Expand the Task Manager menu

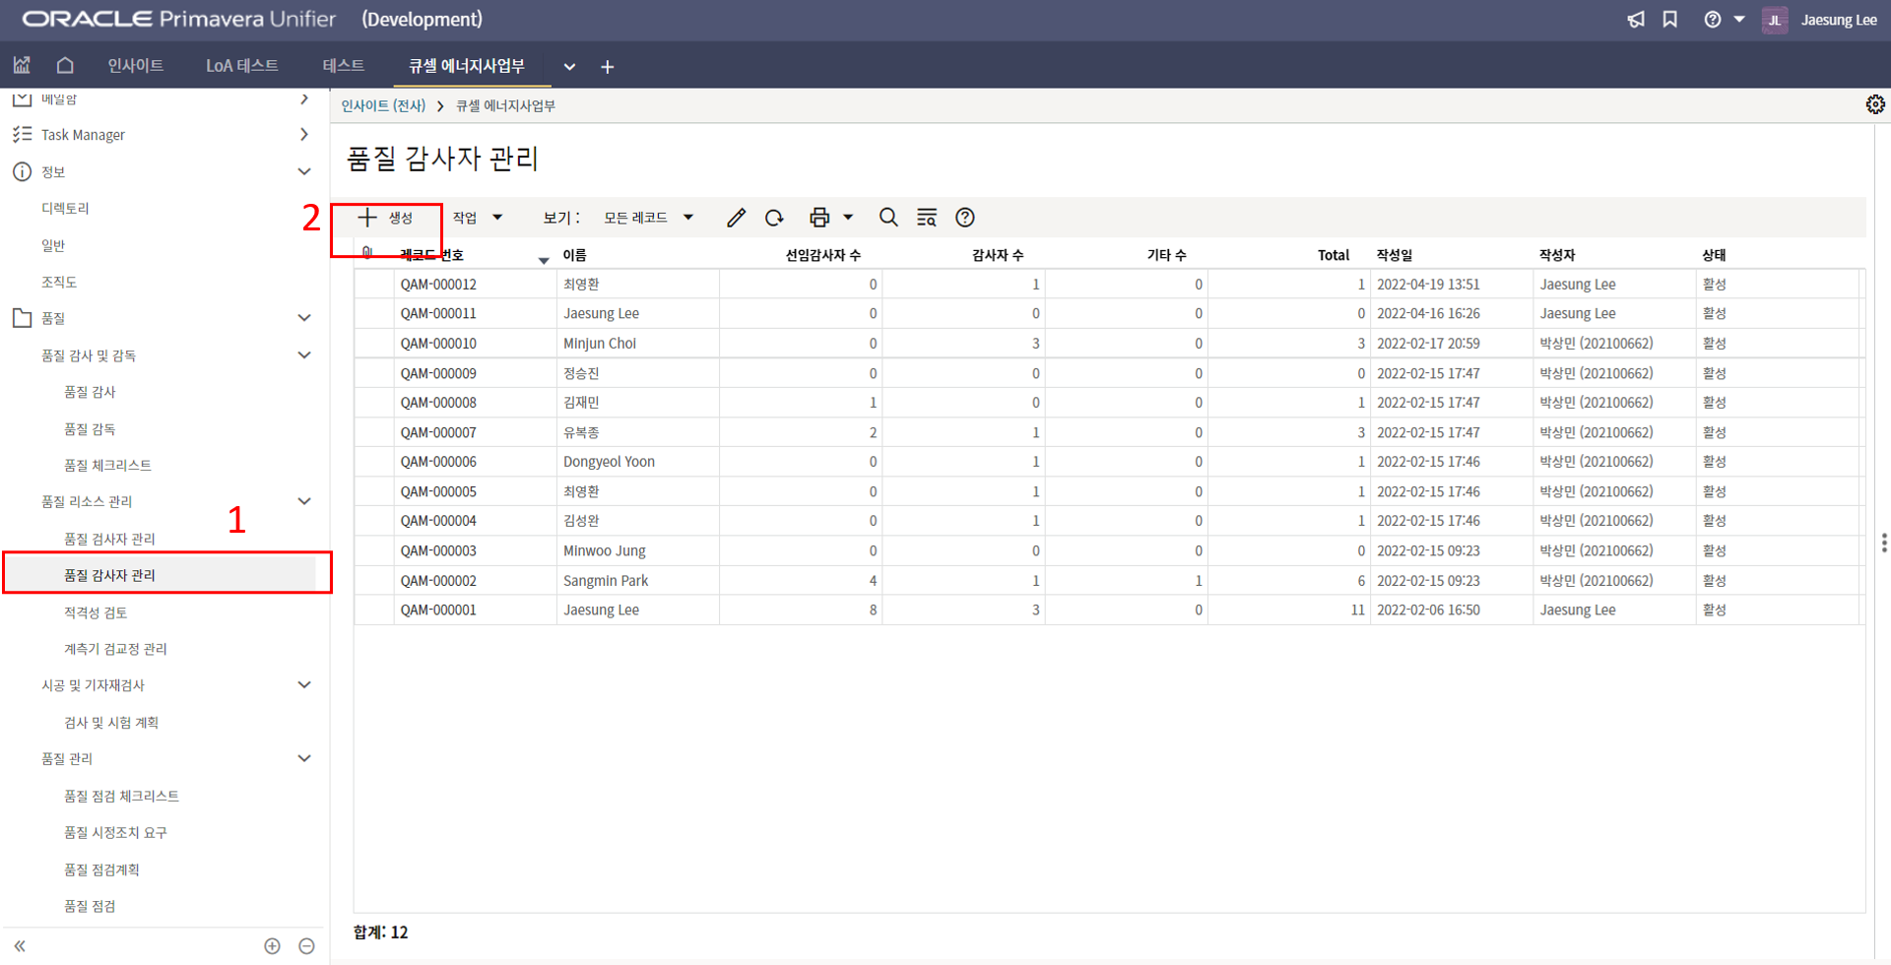(304, 134)
